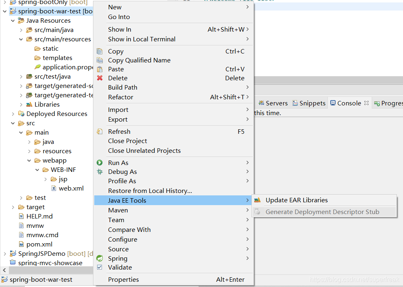The height and width of the screenshot is (287, 403).
Task: Collapse the webapp folder
Action: (x=29, y=161)
